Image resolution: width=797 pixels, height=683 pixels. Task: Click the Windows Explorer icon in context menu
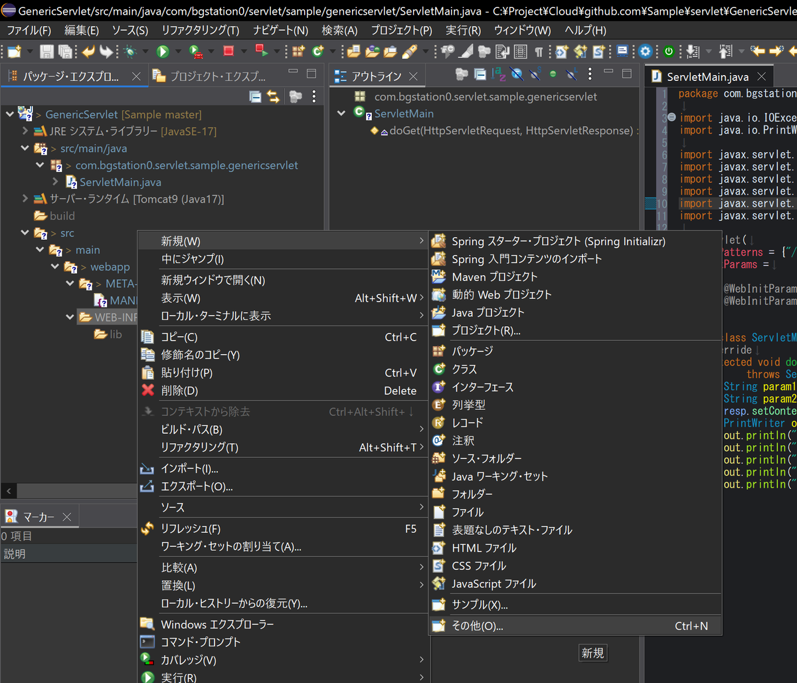pyautogui.click(x=148, y=624)
